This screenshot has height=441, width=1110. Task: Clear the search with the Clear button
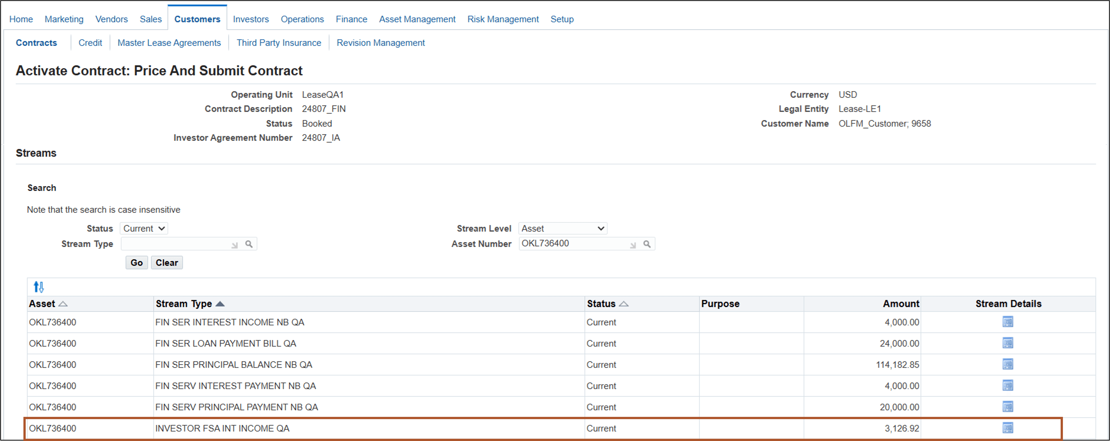[x=167, y=262]
